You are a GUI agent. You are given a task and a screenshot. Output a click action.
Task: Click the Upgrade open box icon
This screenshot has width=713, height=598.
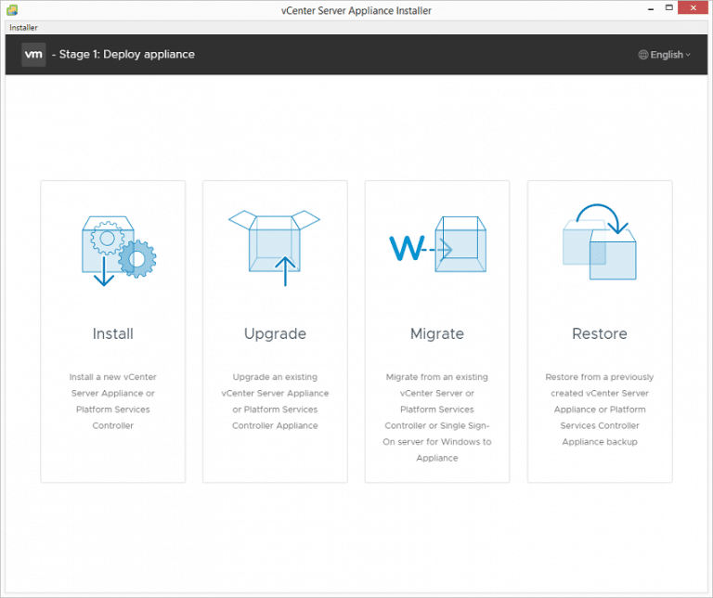coord(274,248)
